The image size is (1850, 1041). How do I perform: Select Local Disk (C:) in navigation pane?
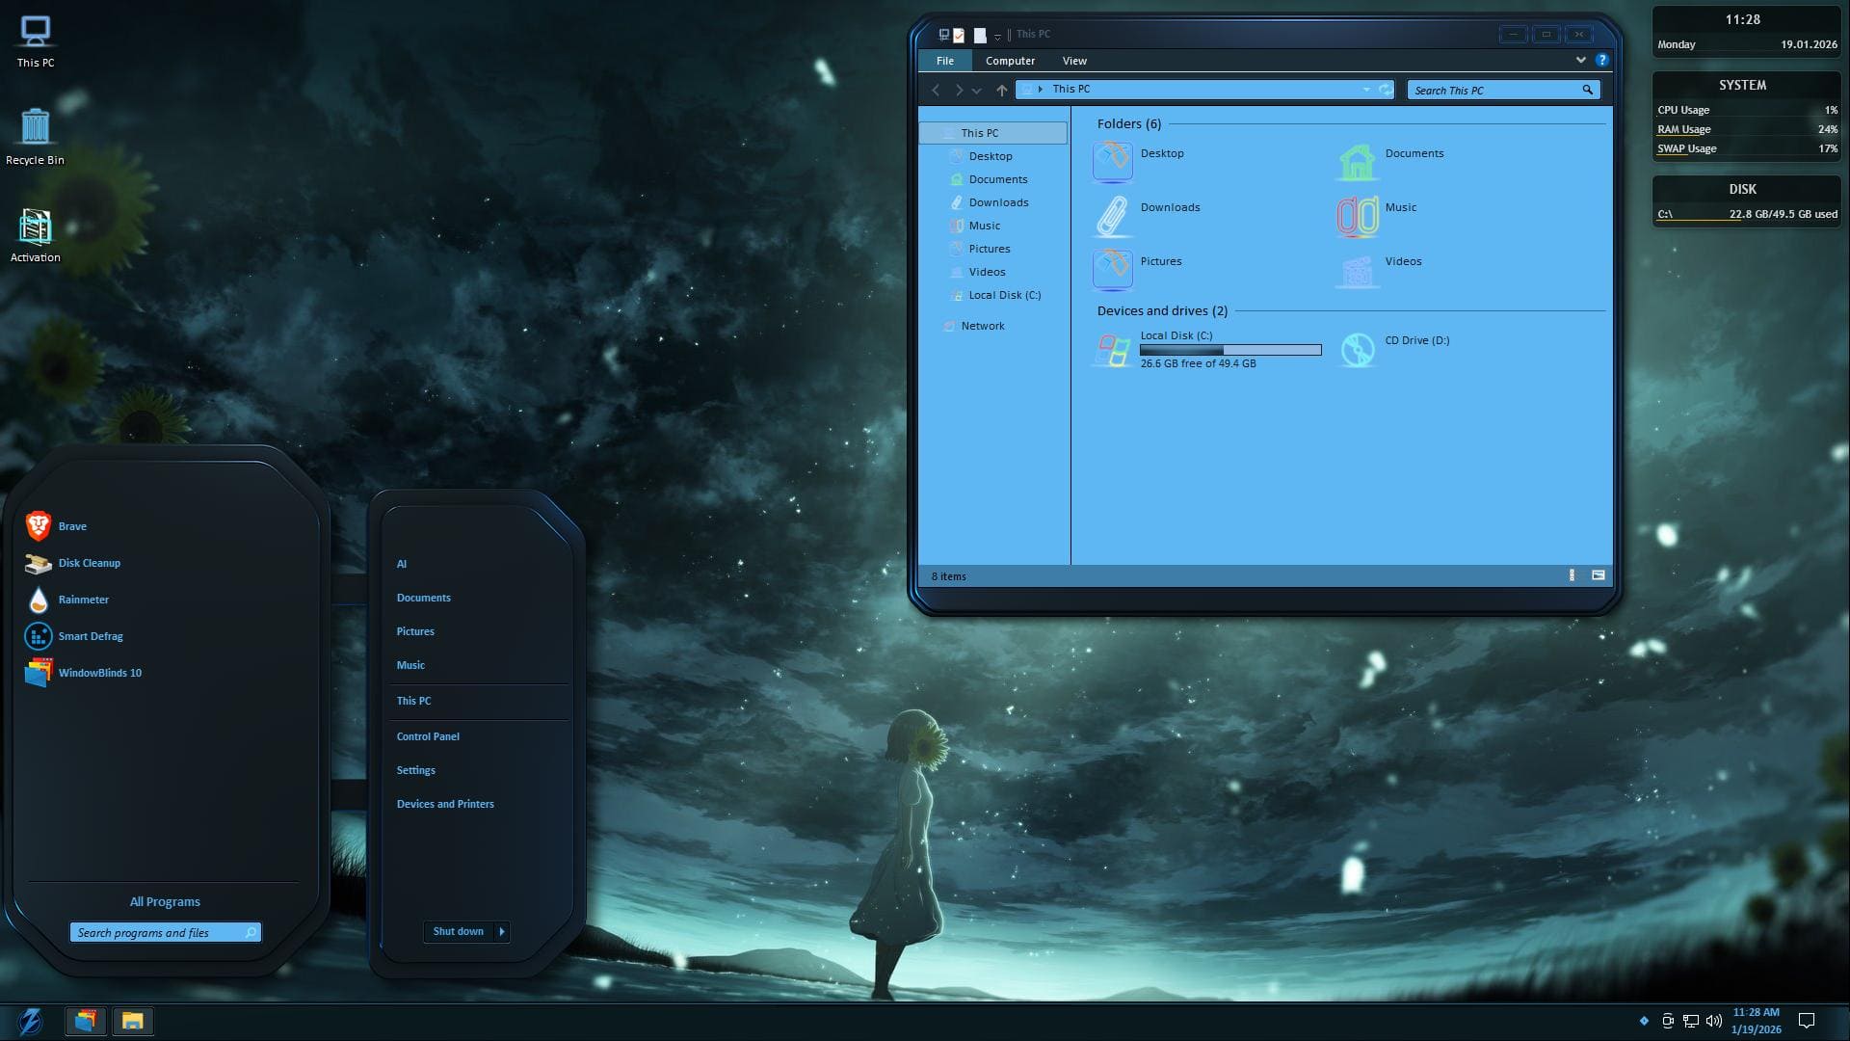pos(1004,295)
